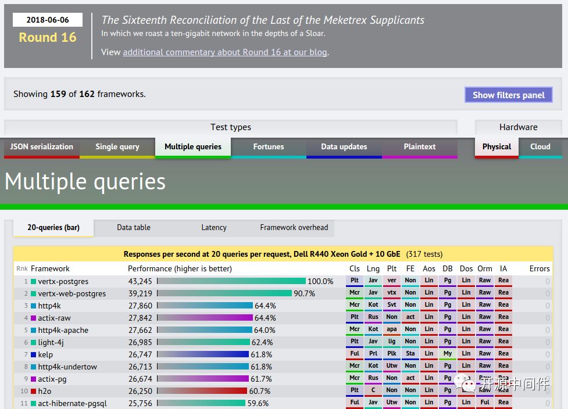Click the apa platform tag for http4k-apache

pyautogui.click(x=392, y=329)
